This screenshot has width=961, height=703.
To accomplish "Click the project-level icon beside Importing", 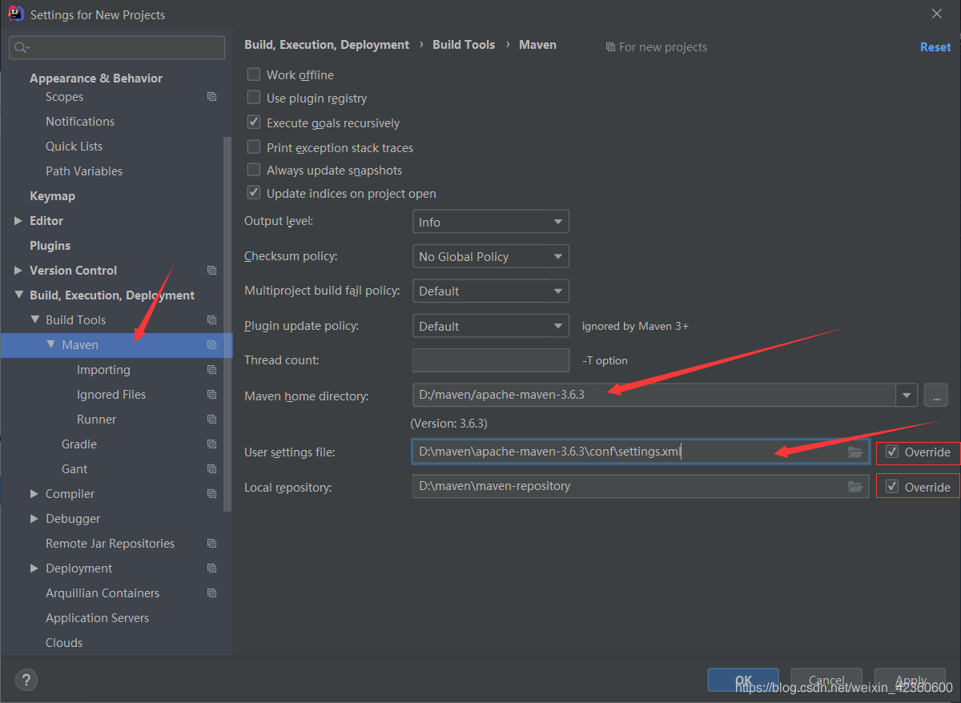I will point(211,370).
